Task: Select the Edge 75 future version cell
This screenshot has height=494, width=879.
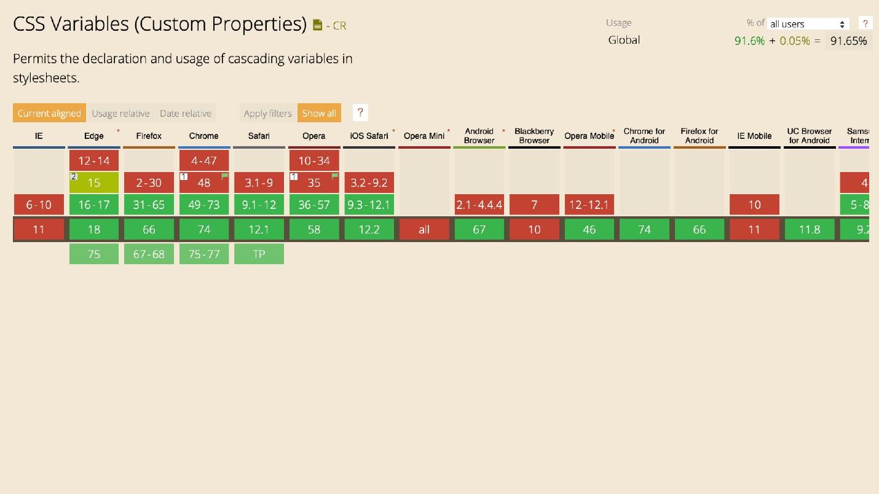Action: [x=94, y=254]
